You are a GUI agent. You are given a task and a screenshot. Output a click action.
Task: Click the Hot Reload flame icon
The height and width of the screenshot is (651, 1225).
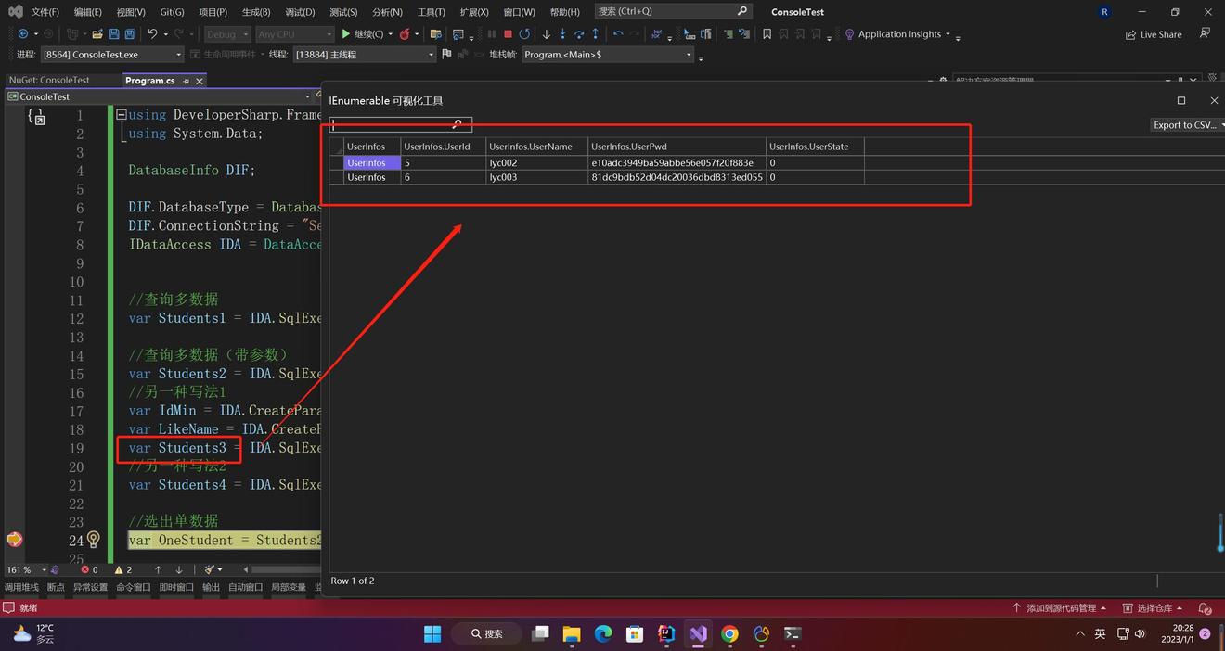coord(405,34)
